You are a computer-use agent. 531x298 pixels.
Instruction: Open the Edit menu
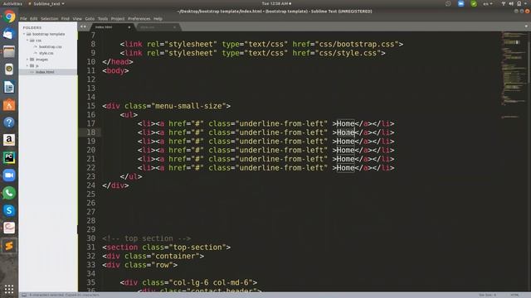[x=33, y=18]
